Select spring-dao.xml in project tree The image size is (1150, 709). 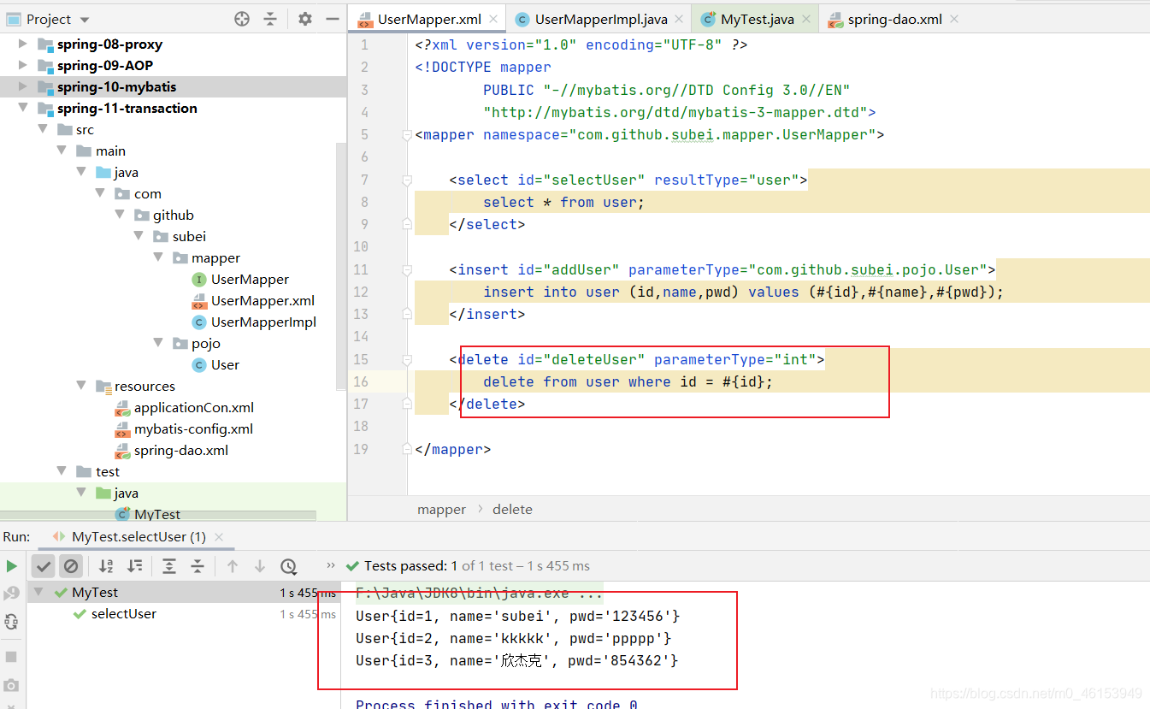click(172, 450)
